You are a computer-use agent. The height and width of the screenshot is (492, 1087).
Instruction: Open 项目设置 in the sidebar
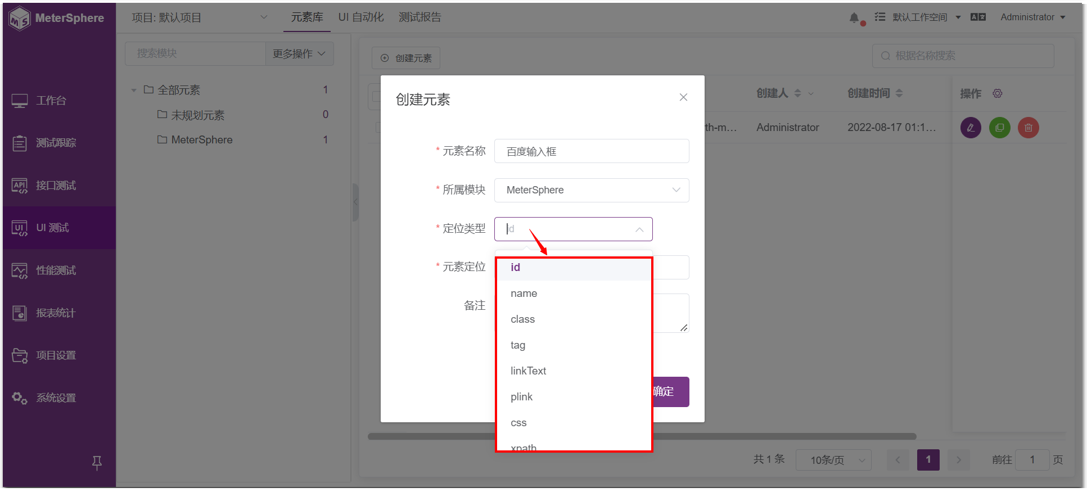click(x=60, y=355)
